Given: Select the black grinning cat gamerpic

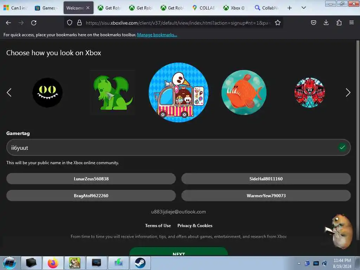Looking at the screenshot, I should coord(47,92).
